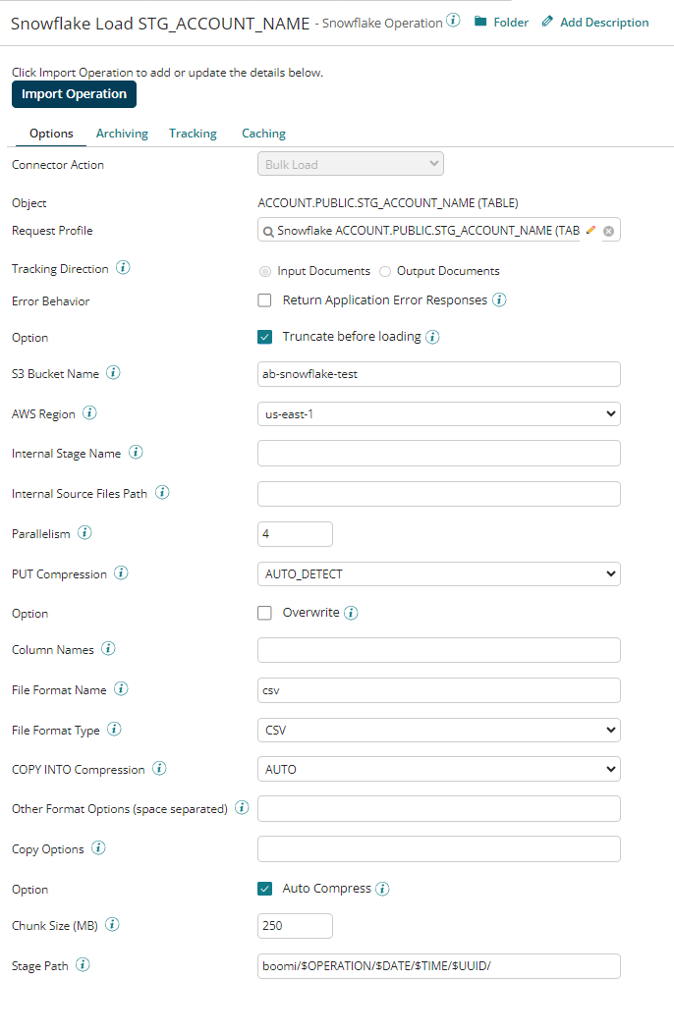Open info for the Snowflake Operation title
Screen dimensions: 674x1034
(x=453, y=21)
